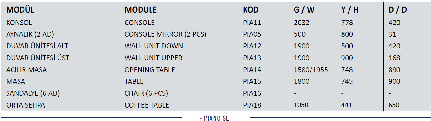
Task: Select the KONSOL row name
Action: point(19,23)
